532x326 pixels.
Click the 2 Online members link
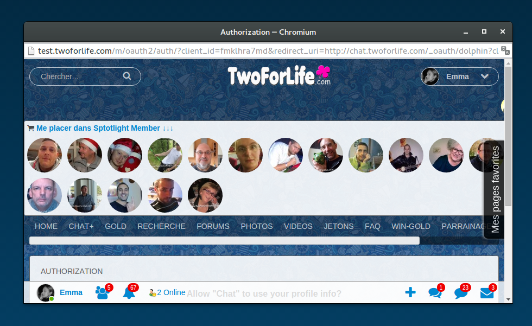[x=168, y=292]
